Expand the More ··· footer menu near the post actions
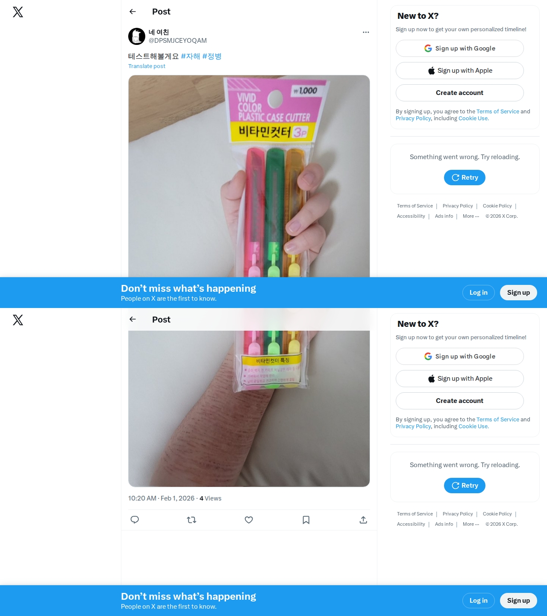The image size is (547, 616). pos(471,524)
